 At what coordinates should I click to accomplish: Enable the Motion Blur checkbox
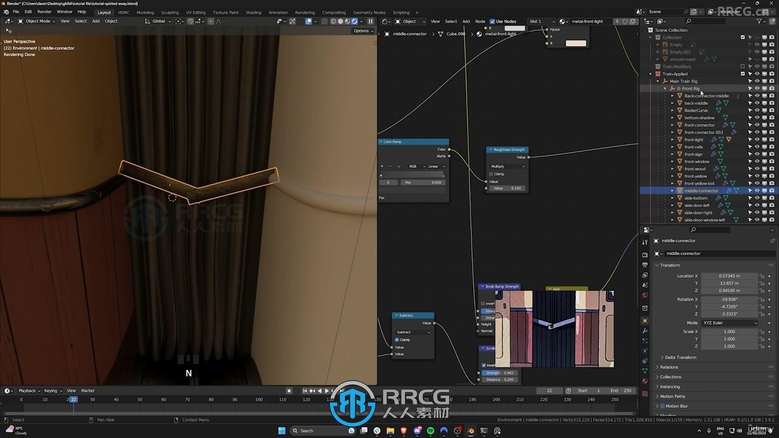663,406
